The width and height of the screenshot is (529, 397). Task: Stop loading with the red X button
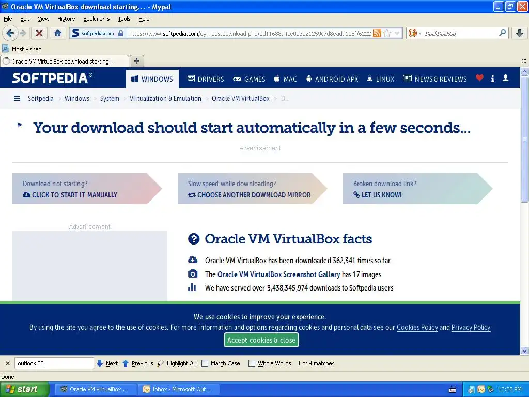click(39, 33)
